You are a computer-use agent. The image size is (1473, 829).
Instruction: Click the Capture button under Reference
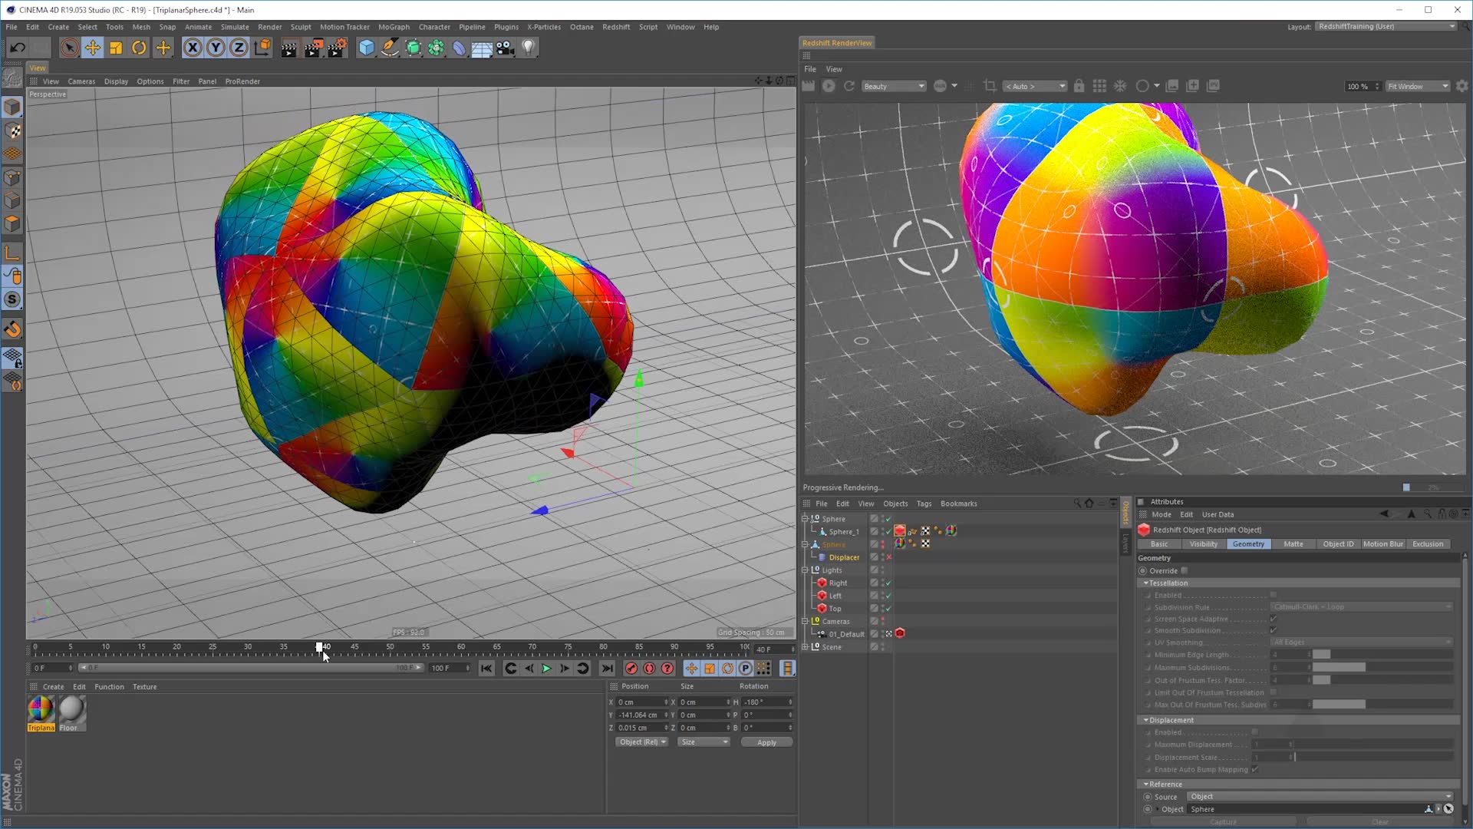[1224, 821]
